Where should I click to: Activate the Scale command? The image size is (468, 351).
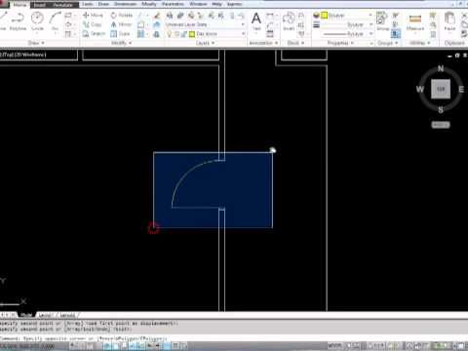pos(120,34)
